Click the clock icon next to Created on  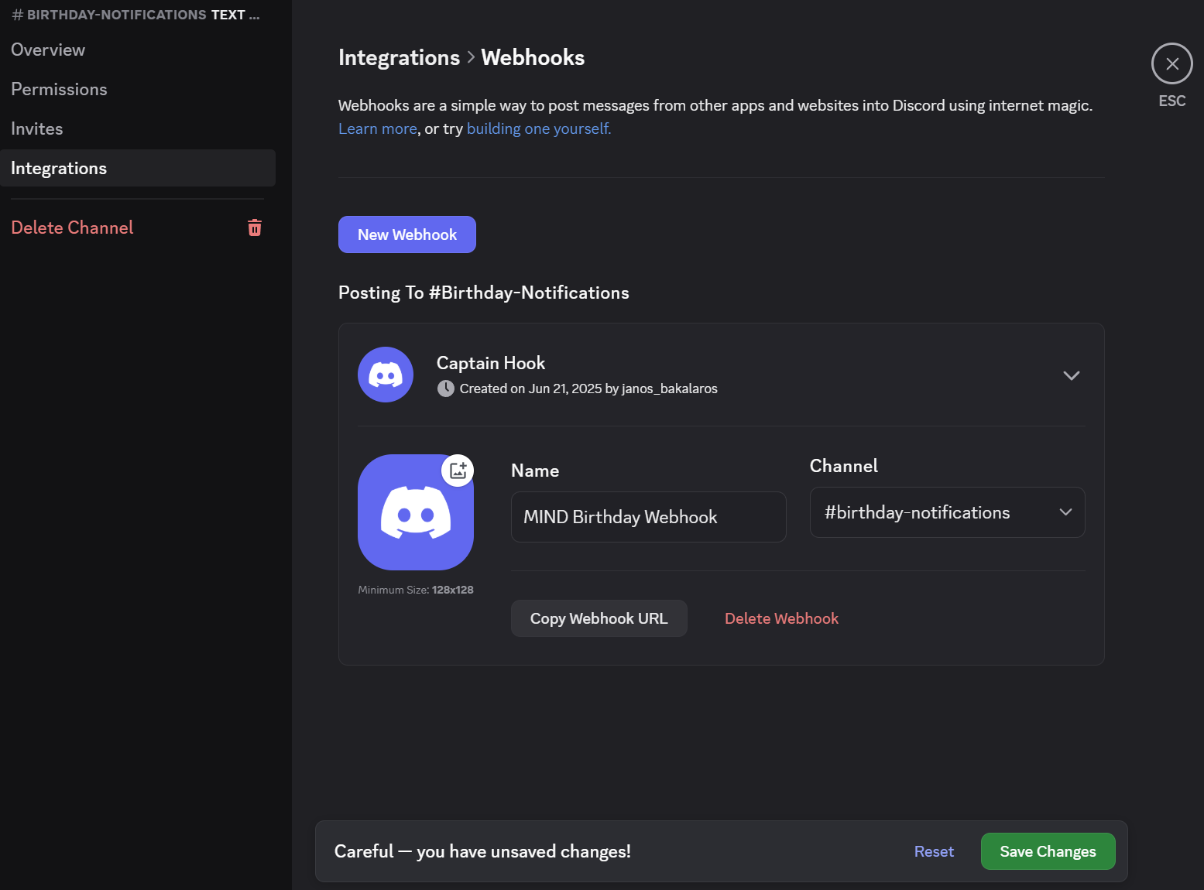(446, 389)
